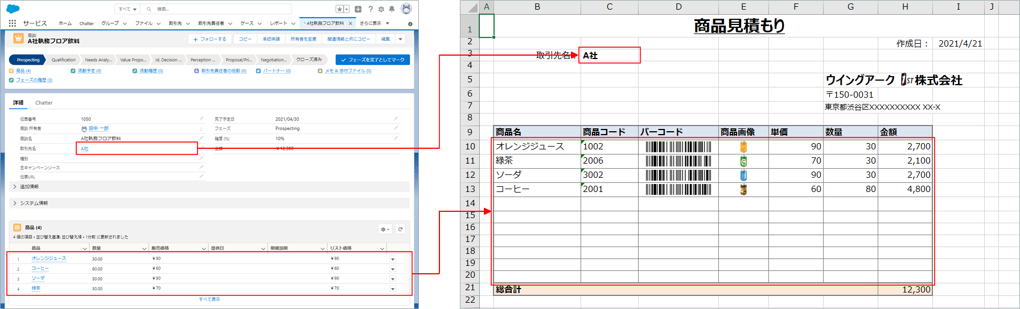Open the ホーム tab
Image resolution: width=1020 pixels, height=309 pixels.
(x=65, y=23)
